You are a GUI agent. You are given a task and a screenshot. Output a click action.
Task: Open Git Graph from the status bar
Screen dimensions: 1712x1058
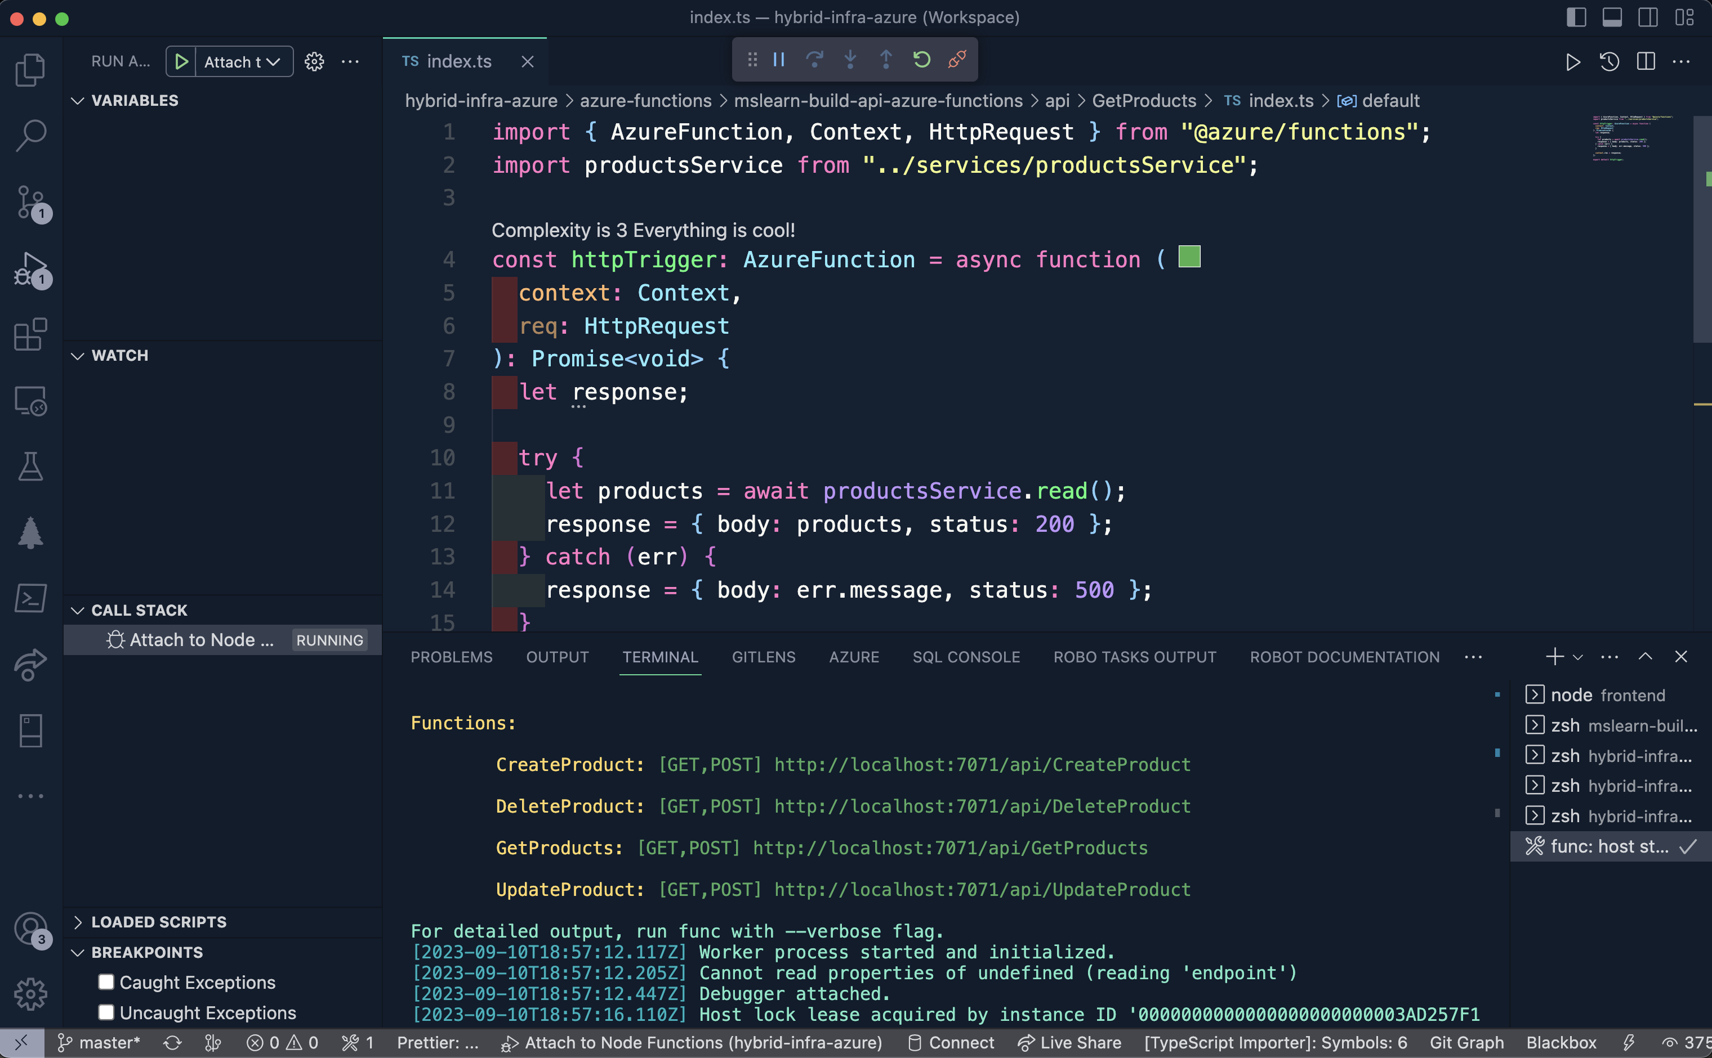(x=1468, y=1042)
